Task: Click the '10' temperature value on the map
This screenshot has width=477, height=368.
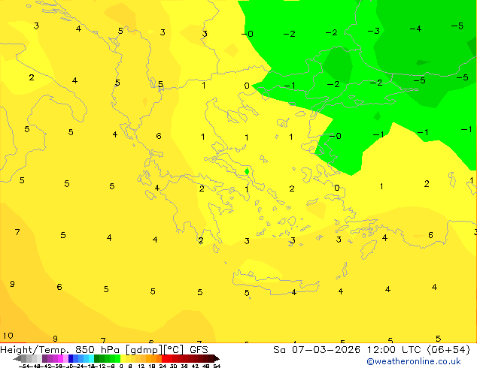Action: tap(8, 336)
